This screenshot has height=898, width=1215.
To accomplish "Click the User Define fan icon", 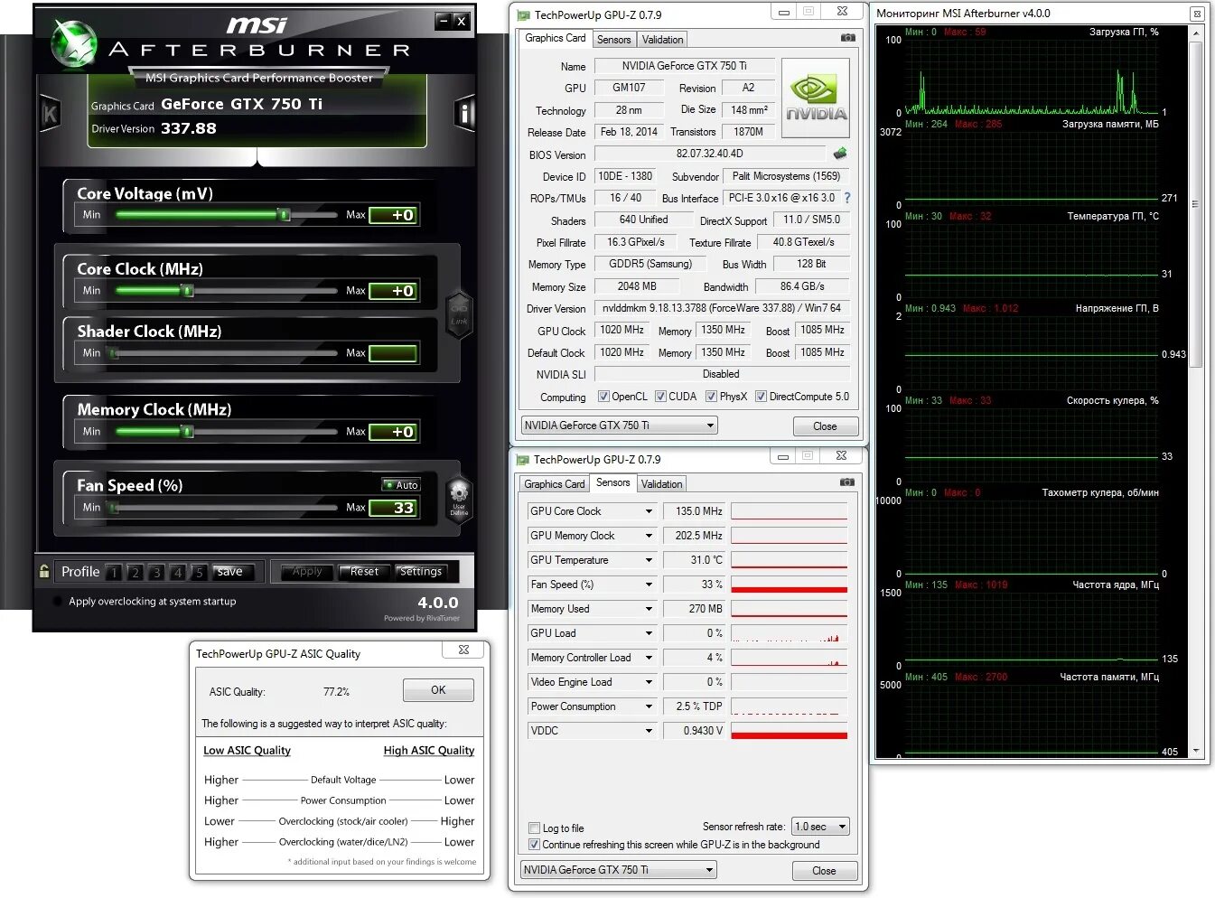I will tap(459, 498).
